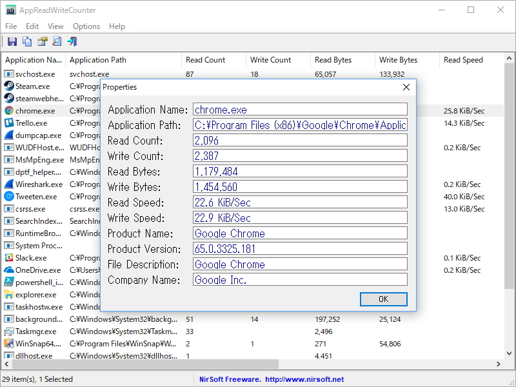Click the Save toolbar icon
Viewport: 516px width, 387px height.
(x=12, y=41)
